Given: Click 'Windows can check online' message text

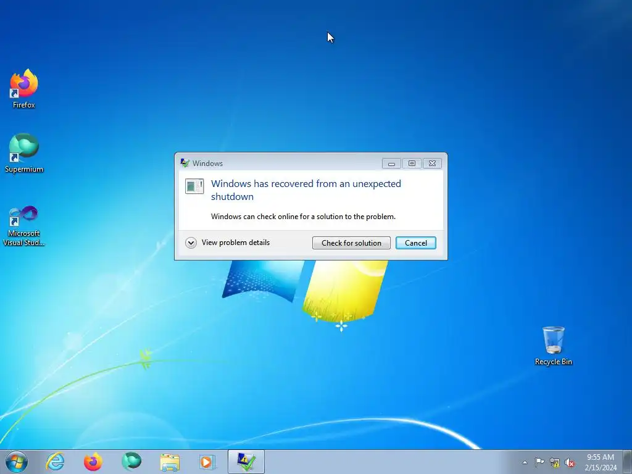Looking at the screenshot, I should (x=303, y=217).
